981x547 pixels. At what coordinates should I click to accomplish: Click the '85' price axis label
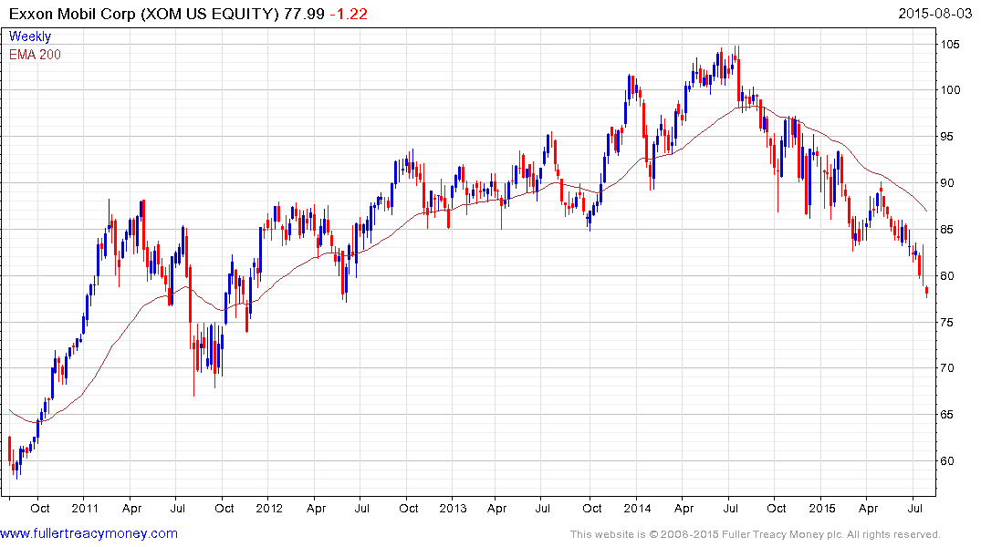click(x=947, y=230)
